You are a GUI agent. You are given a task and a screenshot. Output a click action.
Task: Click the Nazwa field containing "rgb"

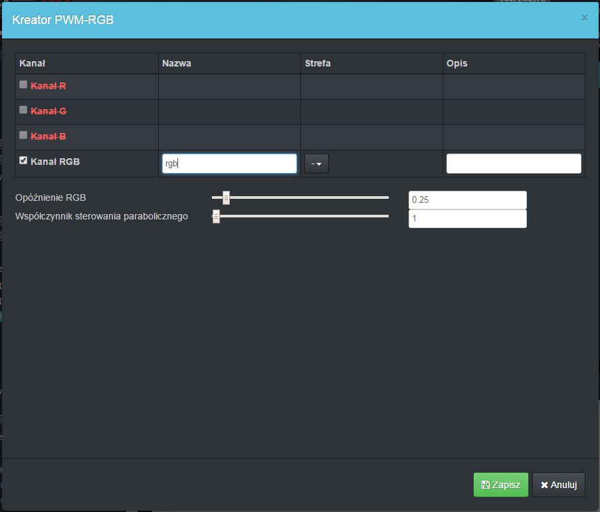point(229,164)
